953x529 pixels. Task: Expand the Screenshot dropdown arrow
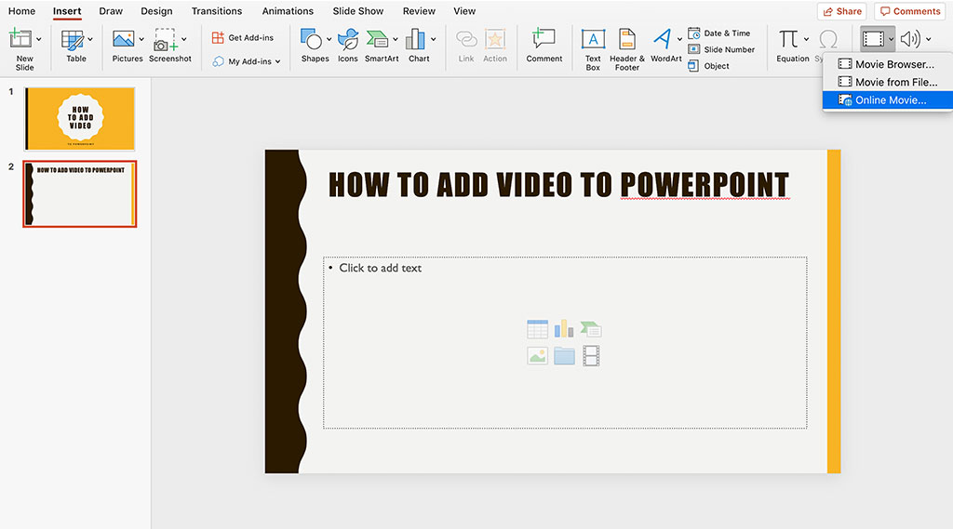tap(184, 39)
